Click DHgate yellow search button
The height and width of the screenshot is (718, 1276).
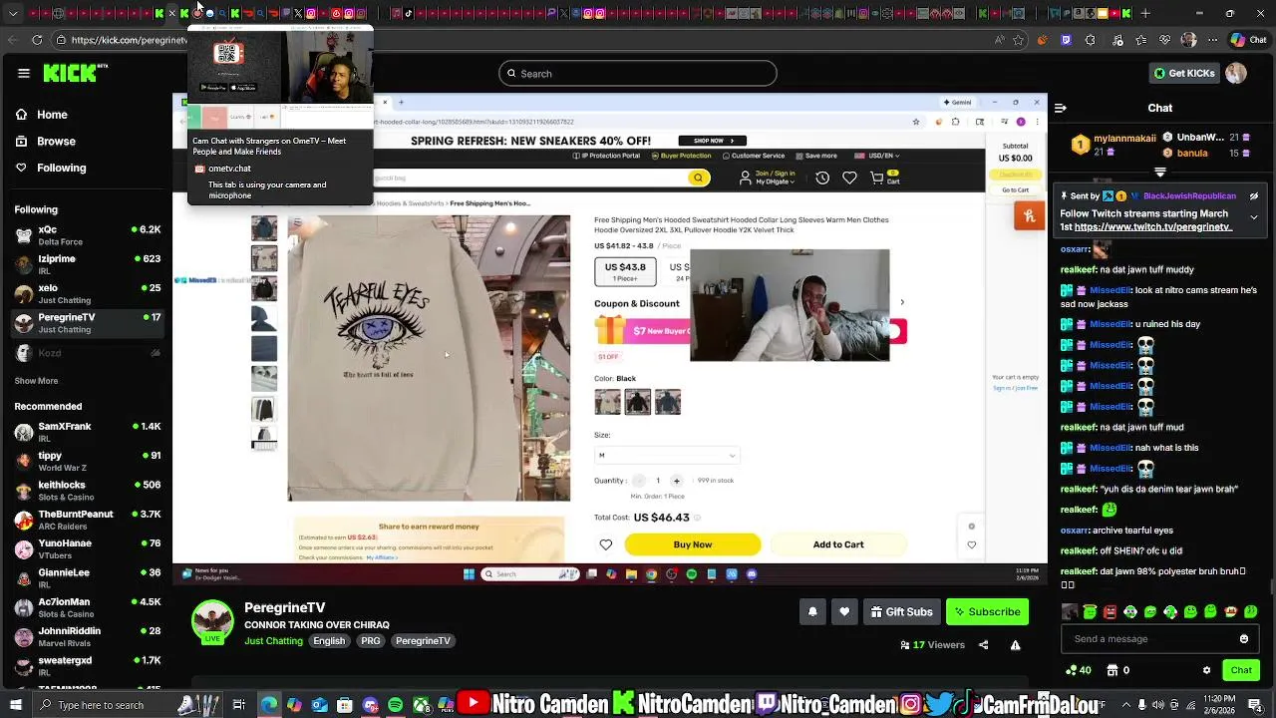coord(698,178)
